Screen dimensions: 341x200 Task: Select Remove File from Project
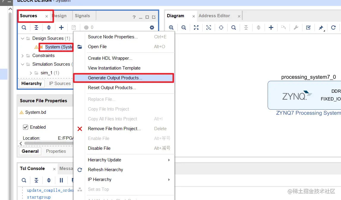pos(124,129)
